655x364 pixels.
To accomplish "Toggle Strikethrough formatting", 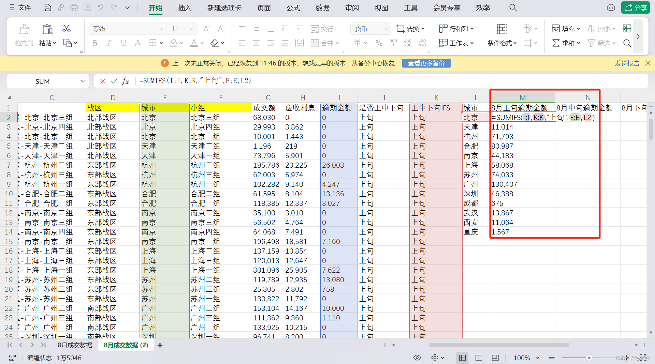I will pyautogui.click(x=138, y=43).
